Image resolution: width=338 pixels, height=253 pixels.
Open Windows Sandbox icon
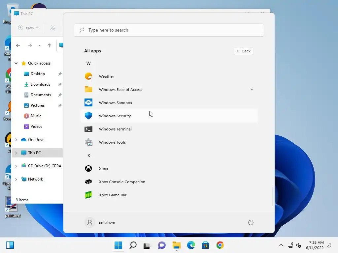[x=88, y=103]
